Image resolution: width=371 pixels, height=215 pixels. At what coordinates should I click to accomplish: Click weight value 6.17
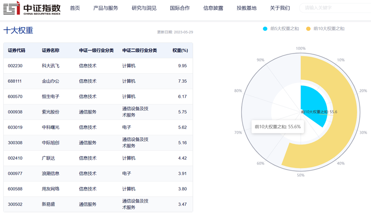[183, 97]
